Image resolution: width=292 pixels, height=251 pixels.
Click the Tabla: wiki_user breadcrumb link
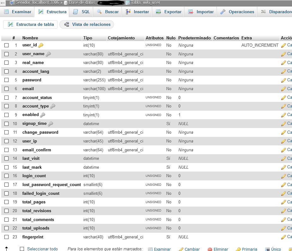click(x=145, y=3)
